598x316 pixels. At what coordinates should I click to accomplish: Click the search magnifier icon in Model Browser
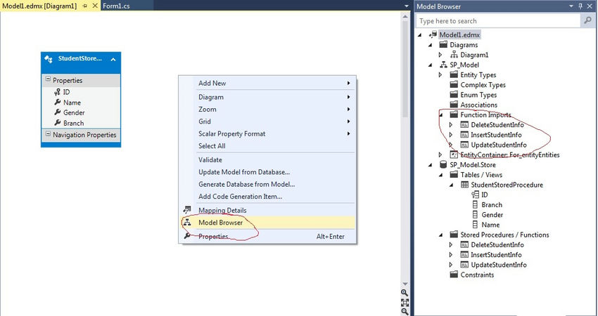587,20
